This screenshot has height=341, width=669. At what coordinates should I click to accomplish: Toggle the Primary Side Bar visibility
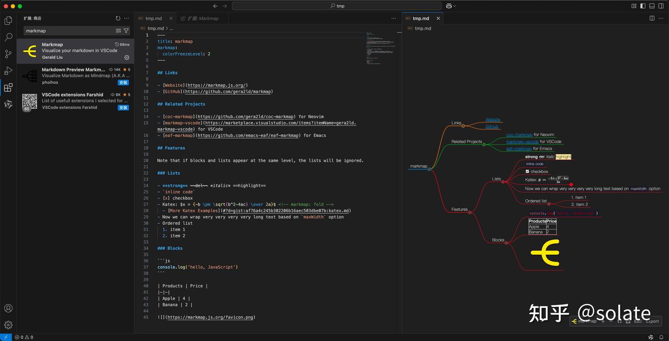tap(642, 6)
